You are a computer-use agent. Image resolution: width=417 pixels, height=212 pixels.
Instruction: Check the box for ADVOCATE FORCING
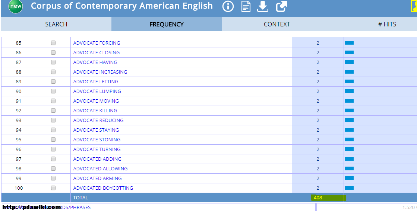(53, 43)
